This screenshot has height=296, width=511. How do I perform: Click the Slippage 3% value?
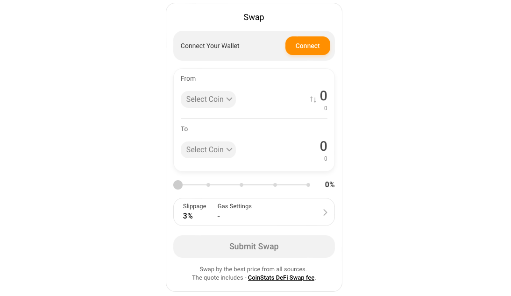188,216
